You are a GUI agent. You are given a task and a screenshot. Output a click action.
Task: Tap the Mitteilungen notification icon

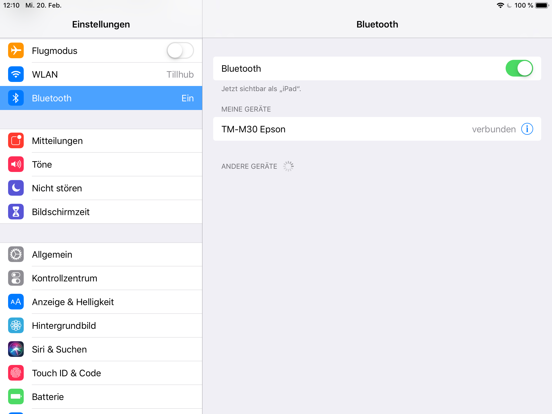pos(16,140)
